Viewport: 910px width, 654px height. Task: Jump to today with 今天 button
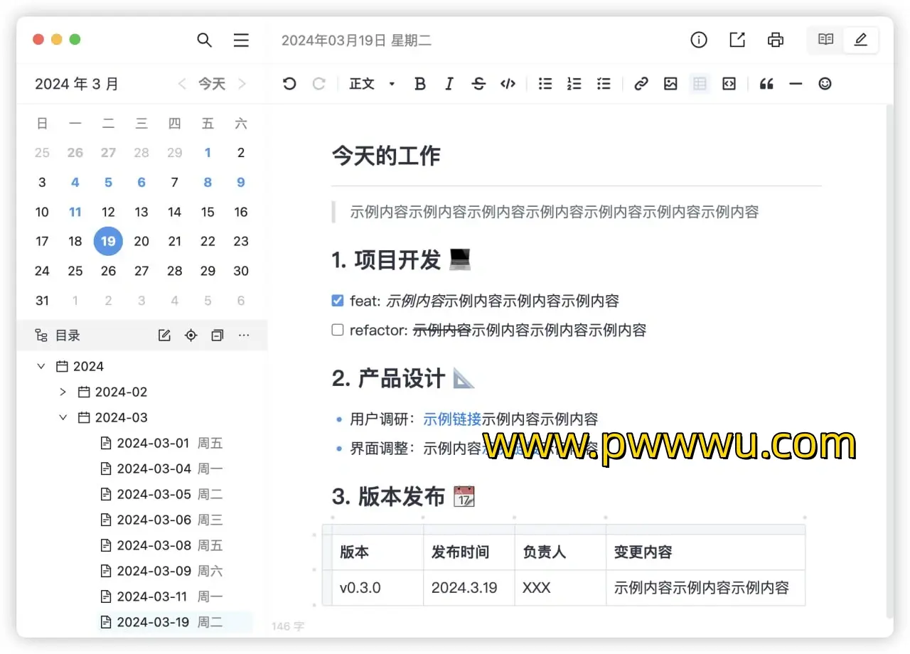point(211,84)
